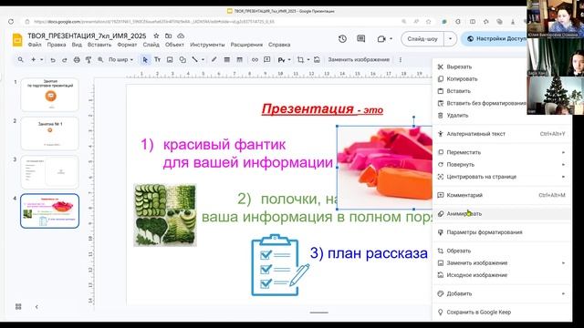Click the green vegetables image on slide
Image resolution: width=584 pixels, height=328 pixels.
[165, 215]
